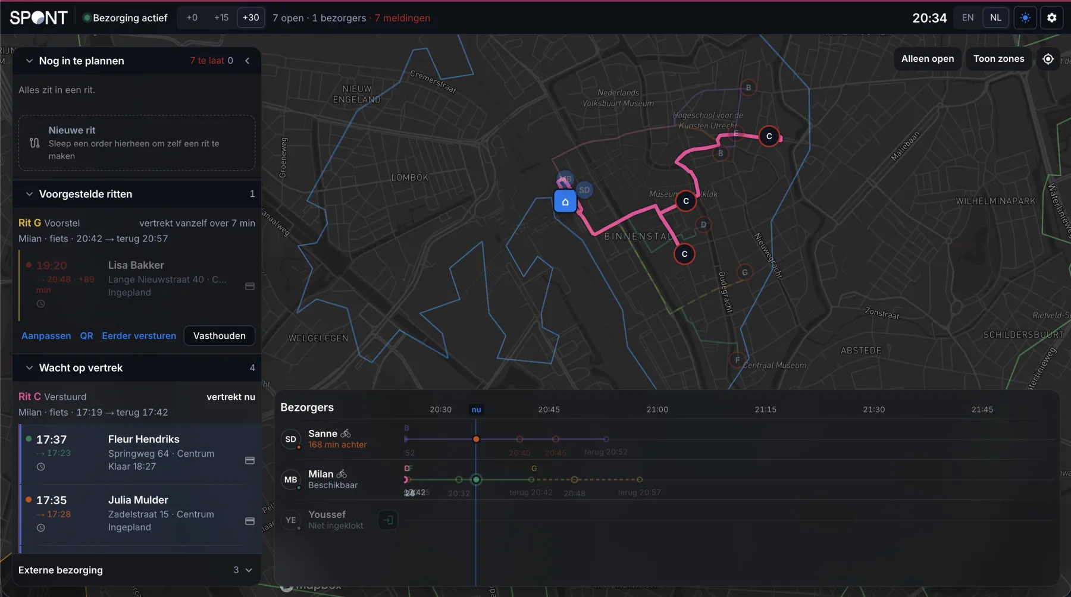This screenshot has width=1071, height=597.
Task: Click Eerder versturen for Rit G
Action: click(x=139, y=336)
